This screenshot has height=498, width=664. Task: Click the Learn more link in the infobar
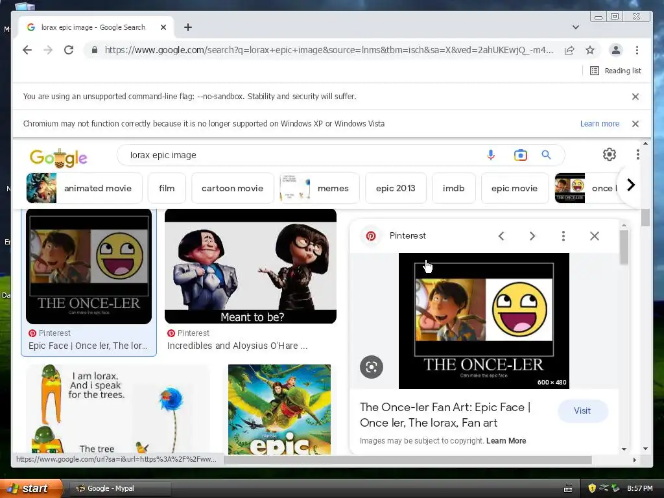[x=600, y=124]
